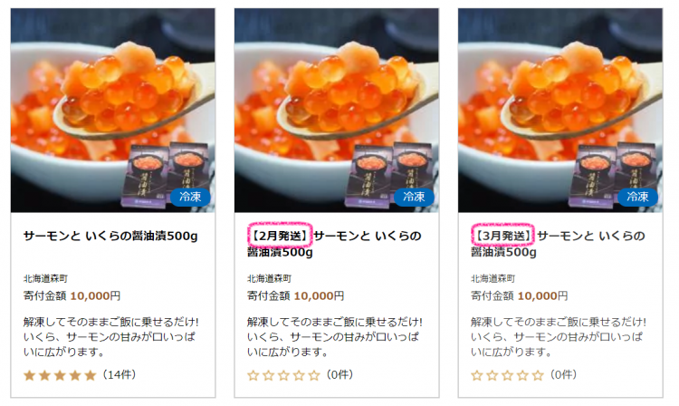Open the (0件) reviews of 3月発送 item
The image size is (679, 406).
click(x=563, y=375)
